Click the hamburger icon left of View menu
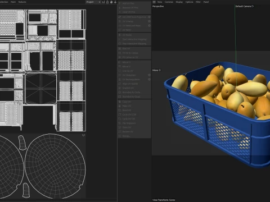This screenshot has width=270, height=202. (x=154, y=2)
